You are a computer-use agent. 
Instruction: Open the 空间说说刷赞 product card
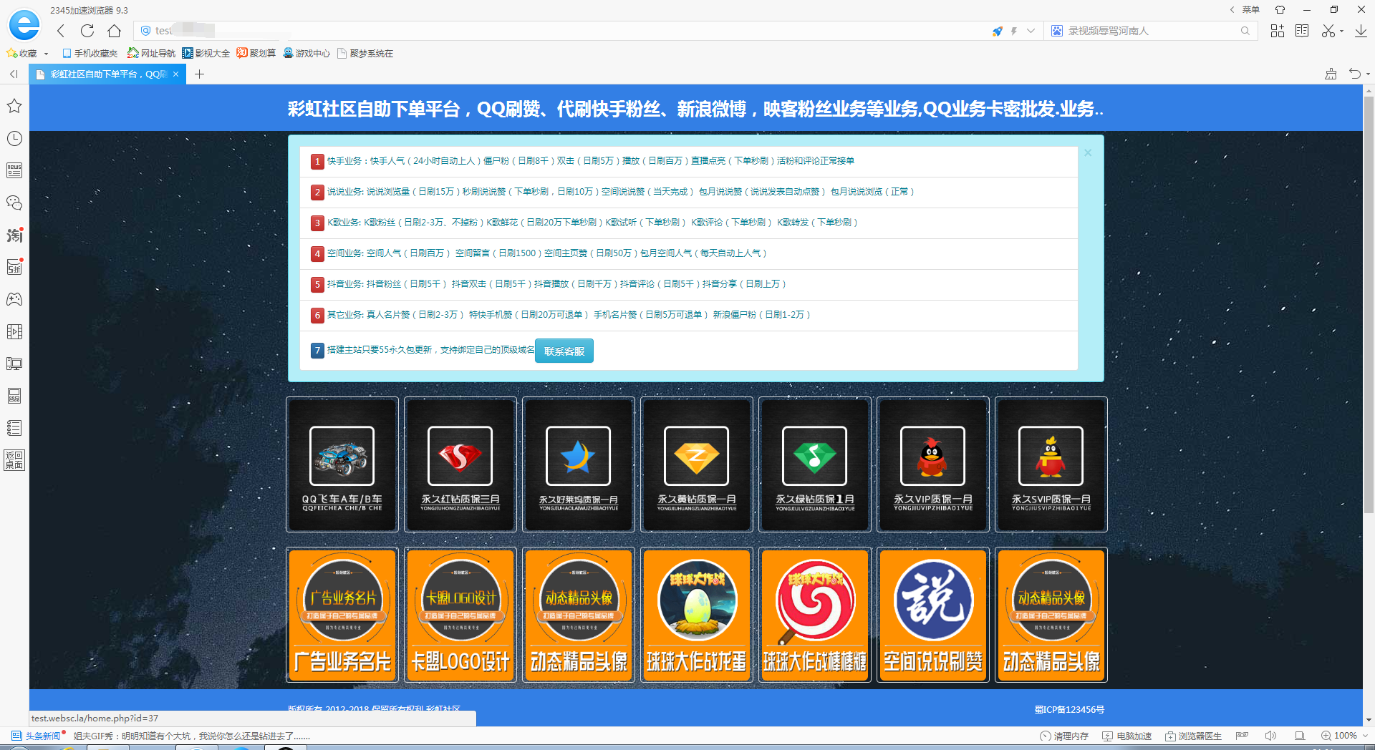coord(933,615)
